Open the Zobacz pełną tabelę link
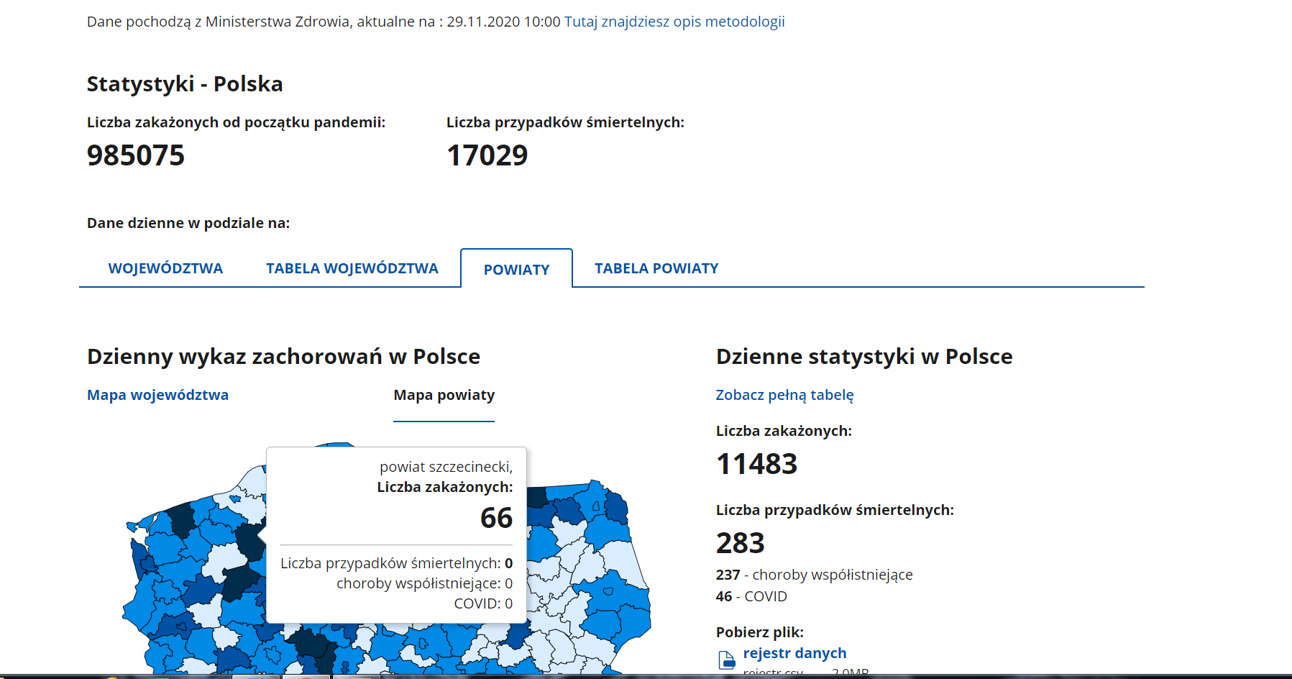This screenshot has height=679, width=1292. pos(784,395)
